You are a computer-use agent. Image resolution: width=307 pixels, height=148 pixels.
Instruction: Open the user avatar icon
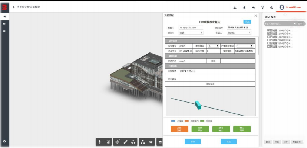pos(282,7)
